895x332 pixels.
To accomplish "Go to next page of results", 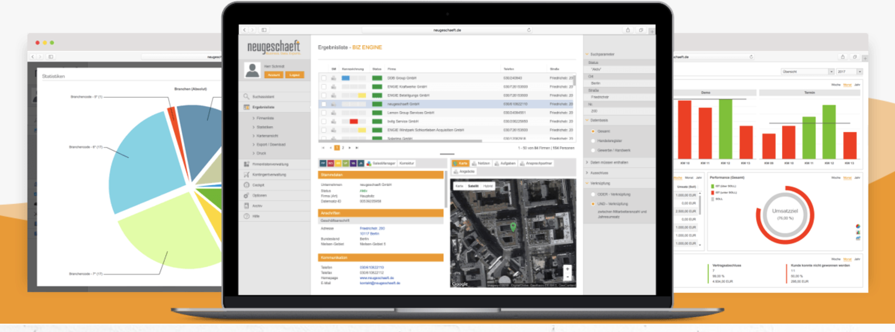I will coord(350,148).
